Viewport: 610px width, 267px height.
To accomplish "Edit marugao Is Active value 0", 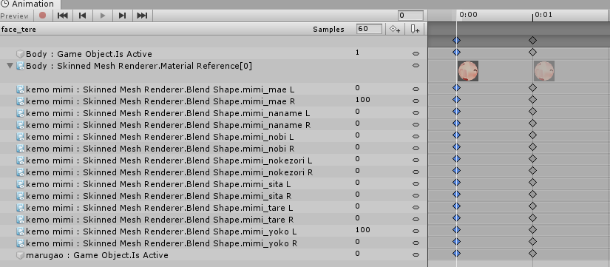I will coord(358,254).
